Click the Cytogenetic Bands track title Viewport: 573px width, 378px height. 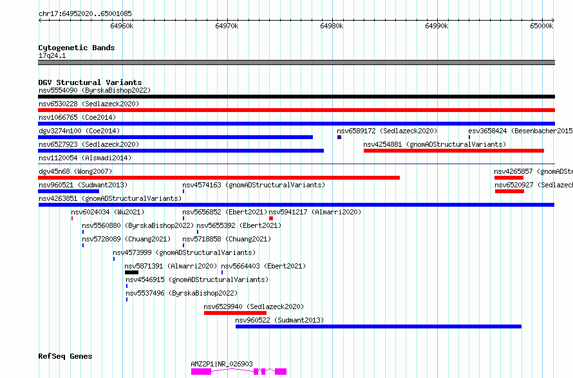pos(77,48)
